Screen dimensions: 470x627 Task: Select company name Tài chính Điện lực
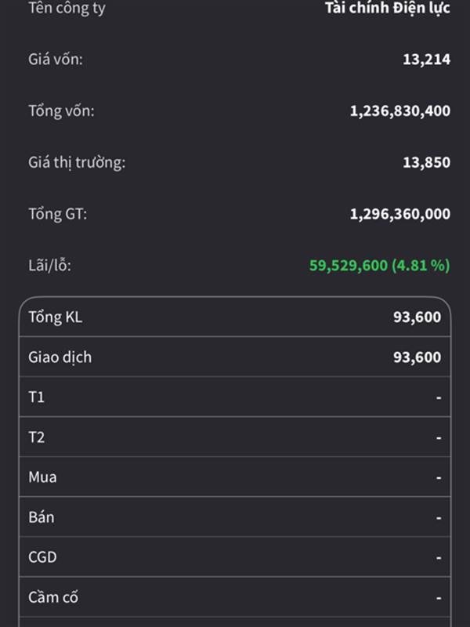(387, 9)
